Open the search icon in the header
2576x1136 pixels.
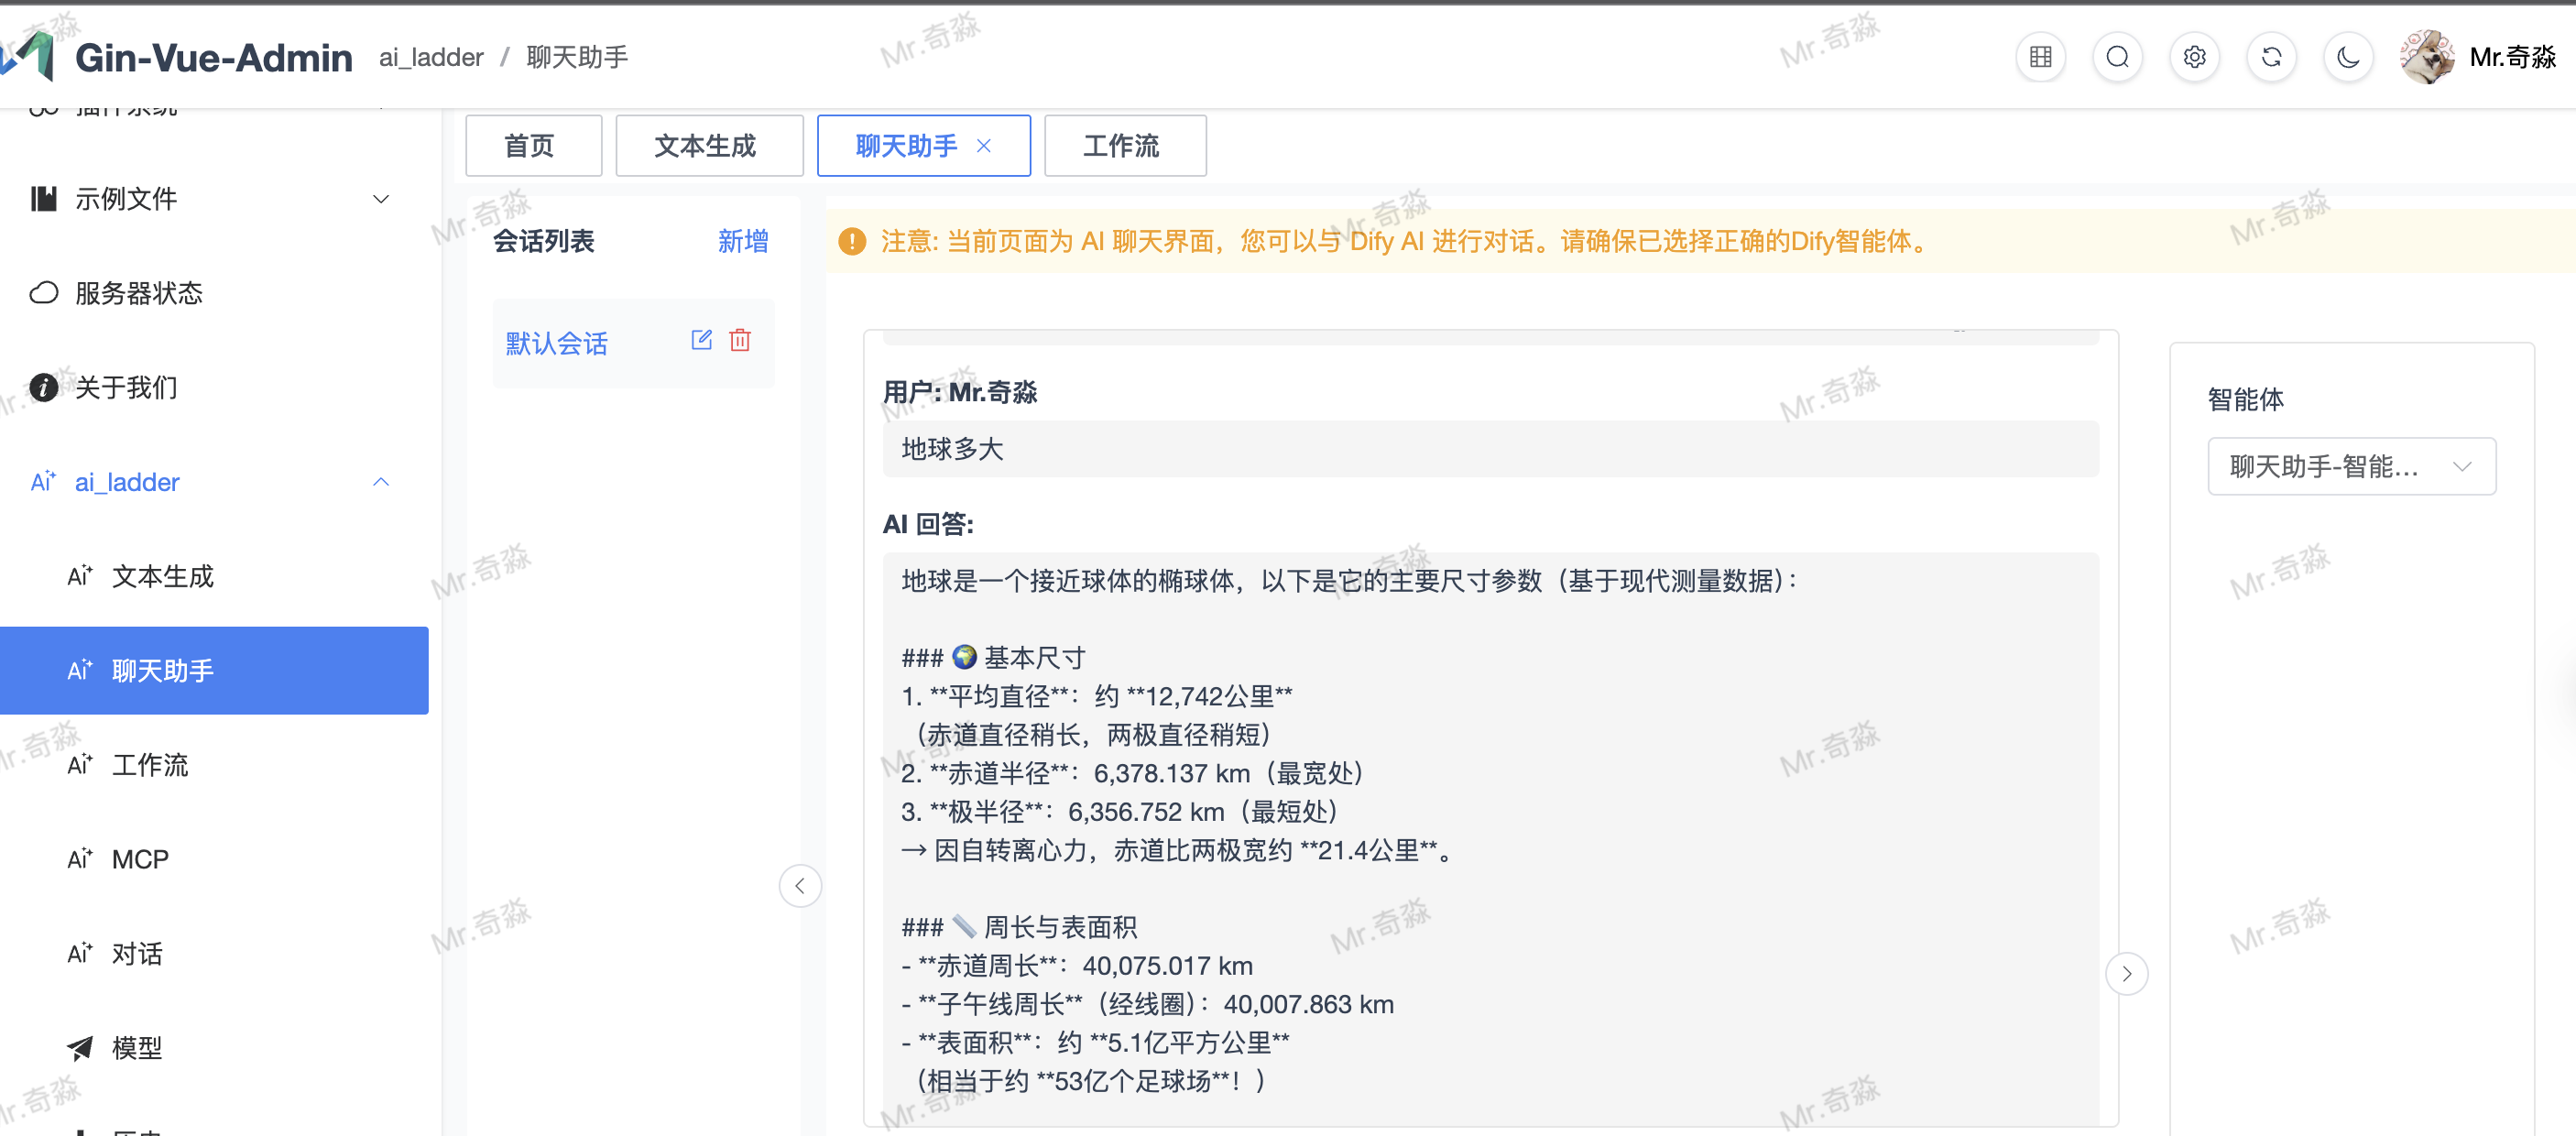pyautogui.click(x=2117, y=57)
